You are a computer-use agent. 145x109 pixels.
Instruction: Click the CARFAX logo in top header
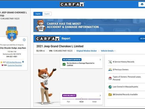pos(72,4)
